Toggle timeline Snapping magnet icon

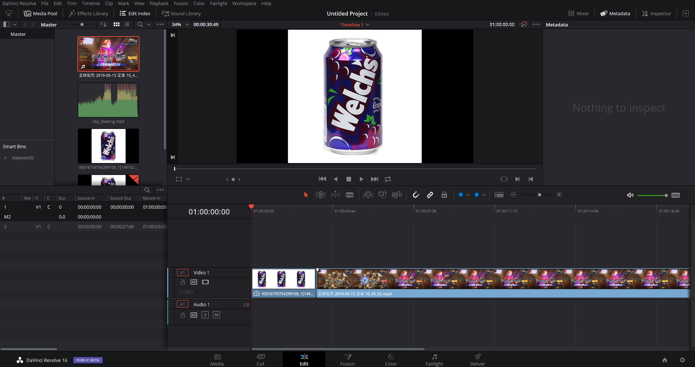click(416, 195)
